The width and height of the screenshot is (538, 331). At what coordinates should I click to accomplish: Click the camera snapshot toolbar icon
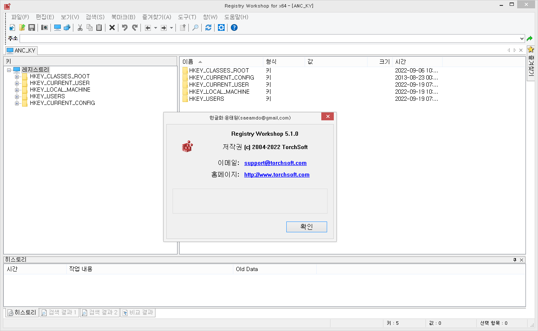45,27
